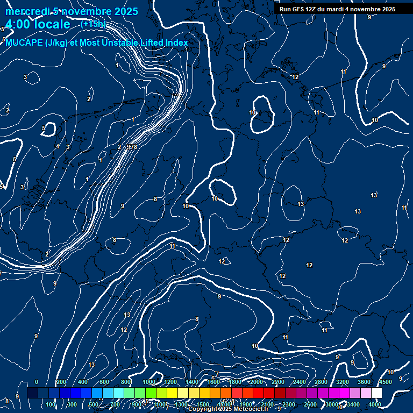This screenshot has width=413, height=413.
Task: Click the legend label '1900'
Action: [246, 404]
